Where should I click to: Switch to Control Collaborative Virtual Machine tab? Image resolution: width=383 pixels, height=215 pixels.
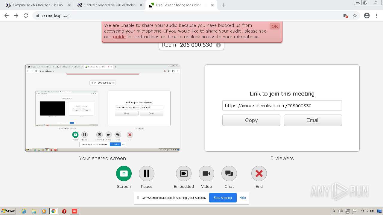coord(110,5)
